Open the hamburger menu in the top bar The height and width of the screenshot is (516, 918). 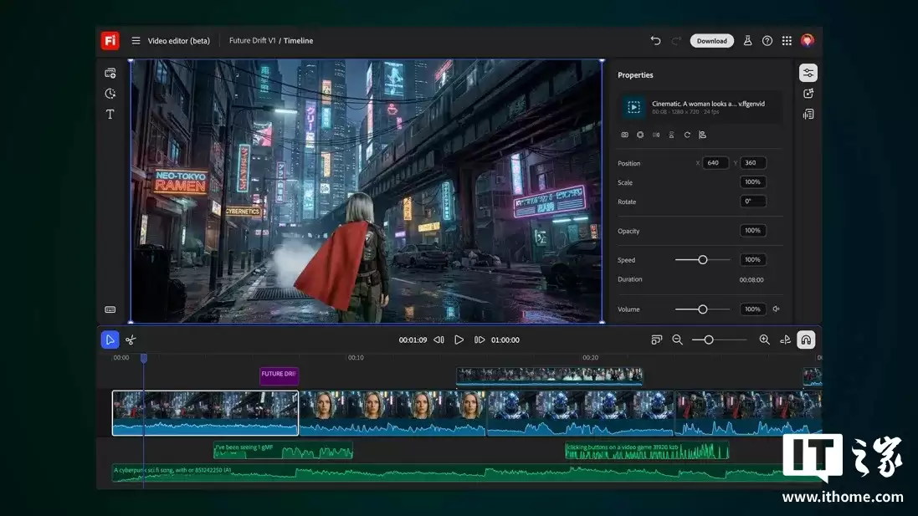tap(135, 40)
